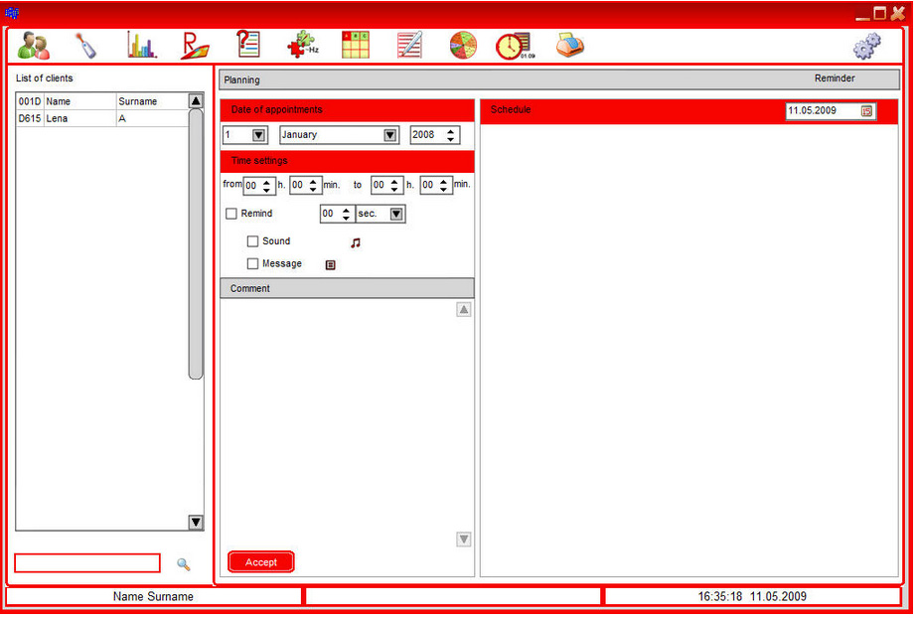The image size is (916, 618).
Task: Click the client search input field
Action: click(x=86, y=563)
